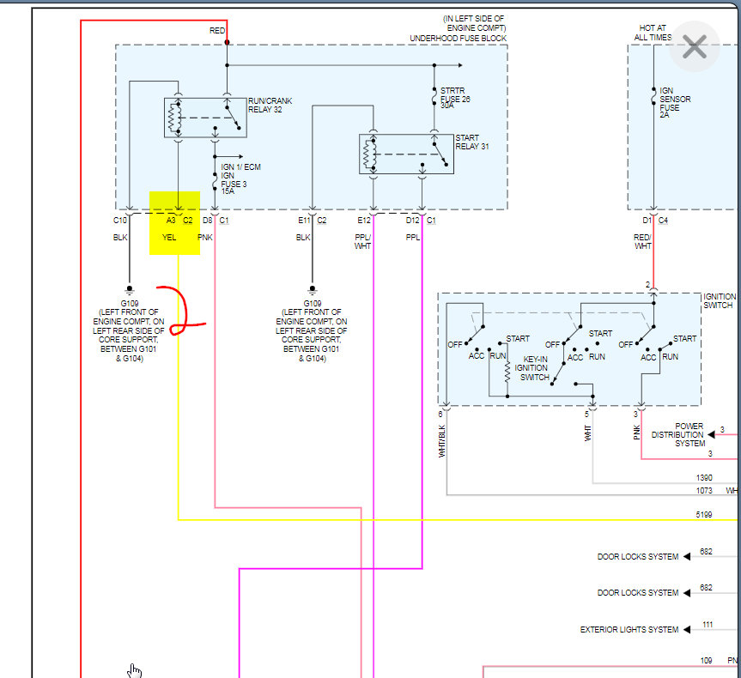
Task: Click circuit number 5199 on yellow wire
Action: 704,515
